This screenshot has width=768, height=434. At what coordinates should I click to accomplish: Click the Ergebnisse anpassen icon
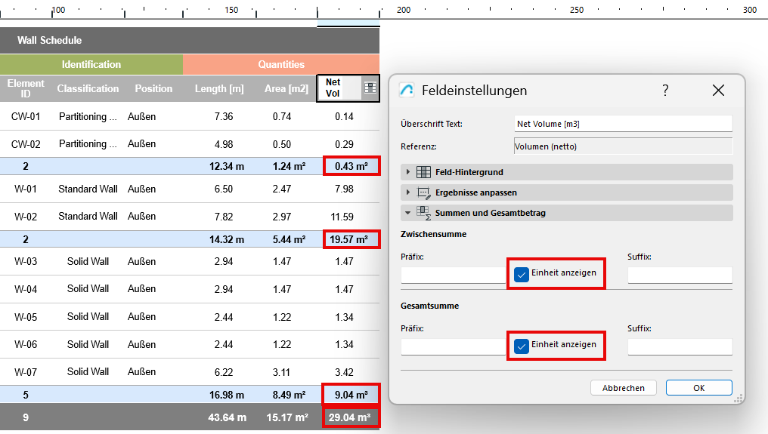[x=423, y=192]
